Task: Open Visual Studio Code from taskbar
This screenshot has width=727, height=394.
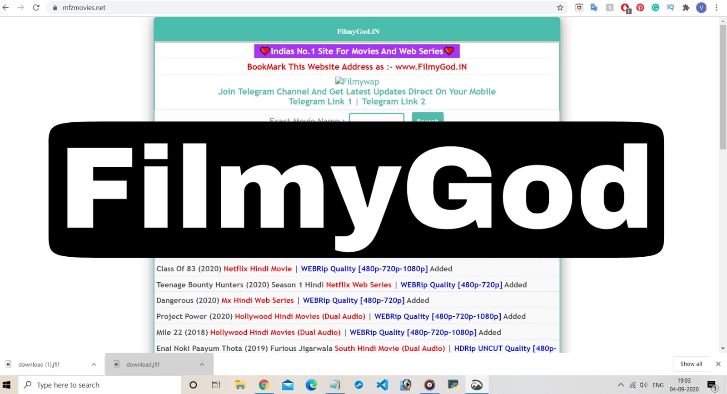Action: (382, 385)
